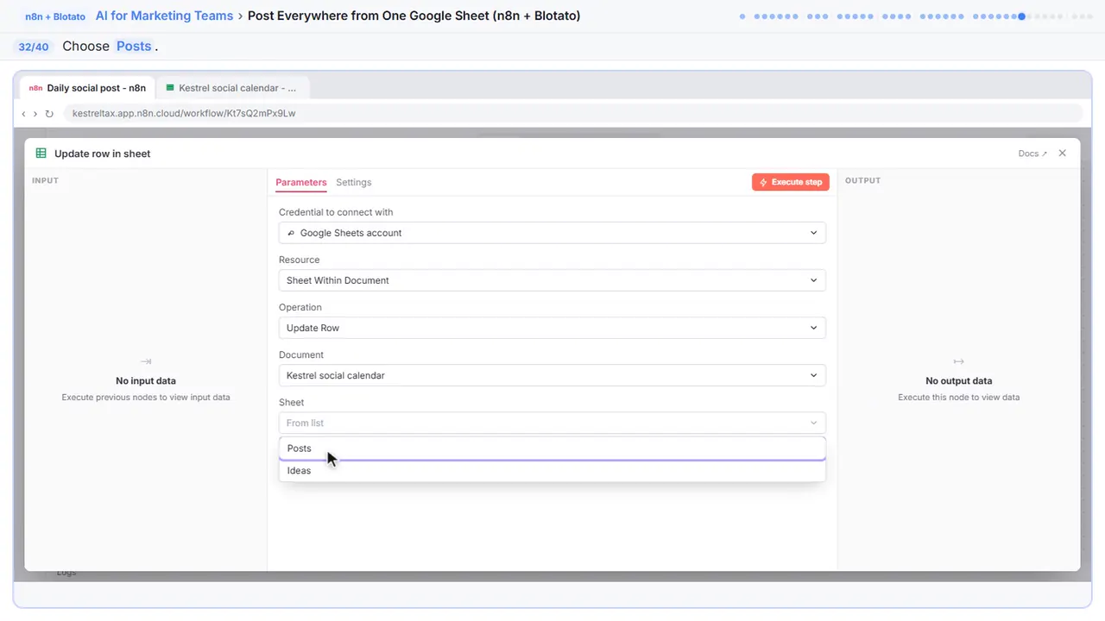Image resolution: width=1105 pixels, height=621 pixels.
Task: Open AI for Marketing Teams breadcrumb
Action: [x=164, y=16]
